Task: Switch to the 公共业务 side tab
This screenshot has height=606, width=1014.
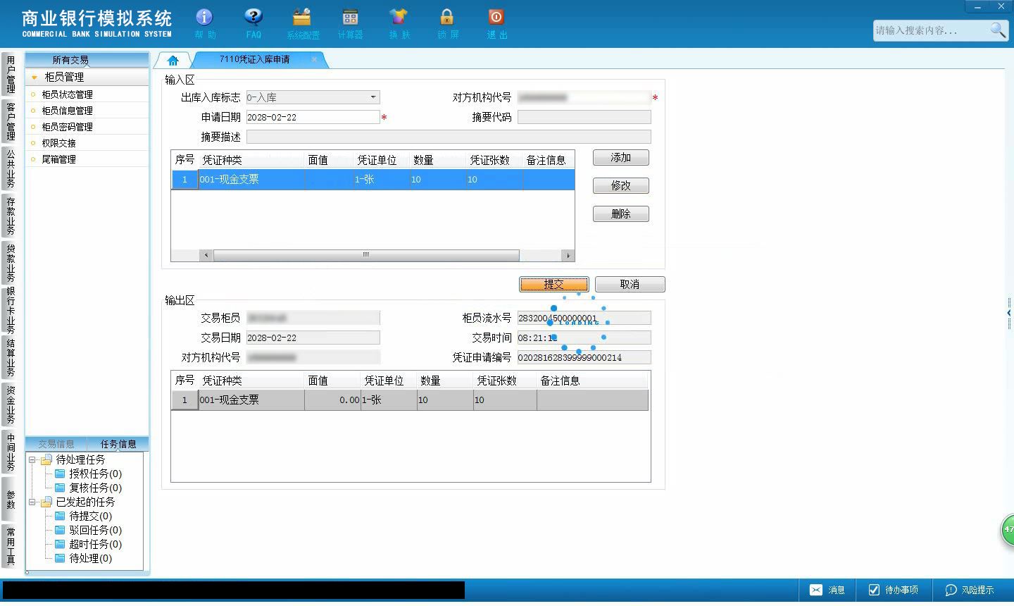Action: coord(11,168)
